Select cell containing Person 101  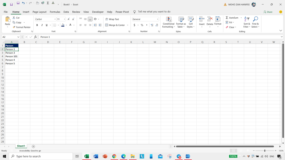11,56
